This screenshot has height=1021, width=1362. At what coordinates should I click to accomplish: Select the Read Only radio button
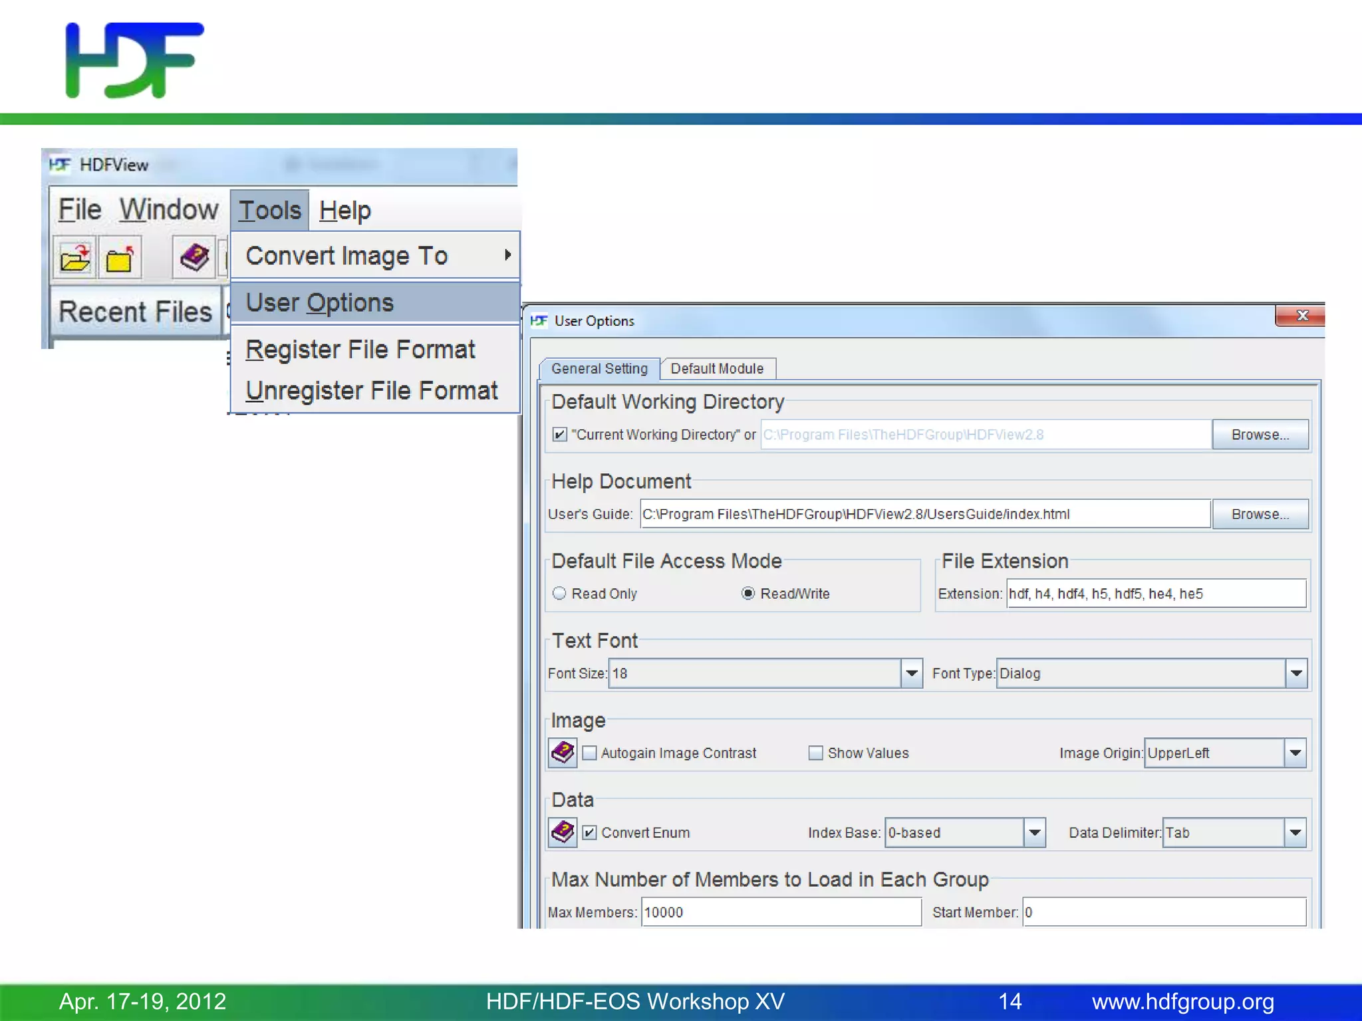click(x=559, y=594)
